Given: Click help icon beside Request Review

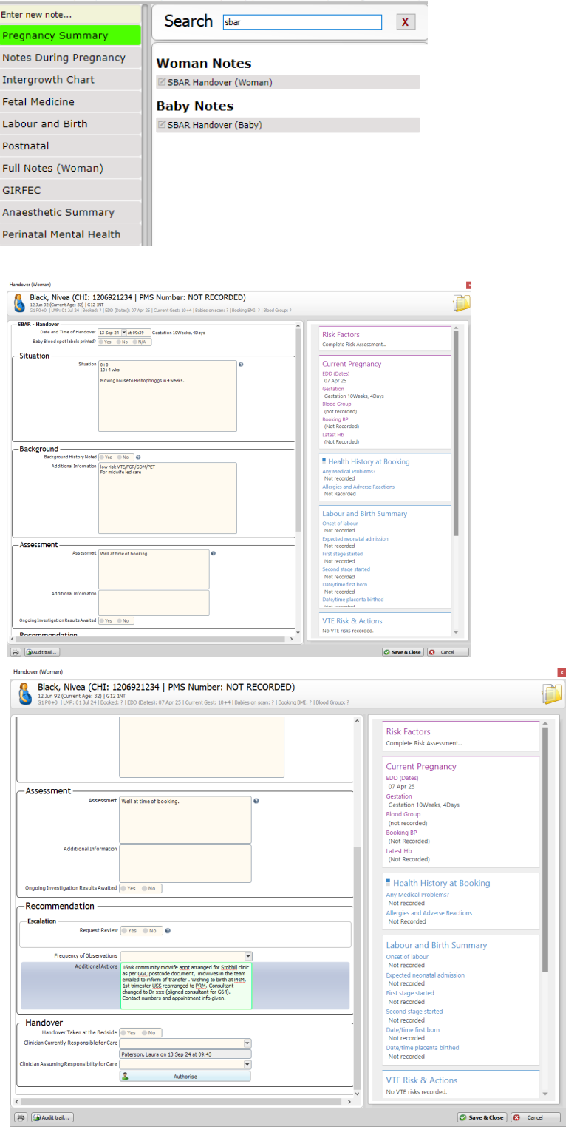Looking at the screenshot, I should tap(168, 931).
